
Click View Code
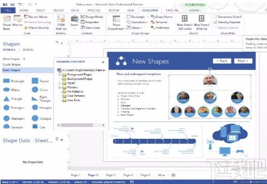pos(90,28)
